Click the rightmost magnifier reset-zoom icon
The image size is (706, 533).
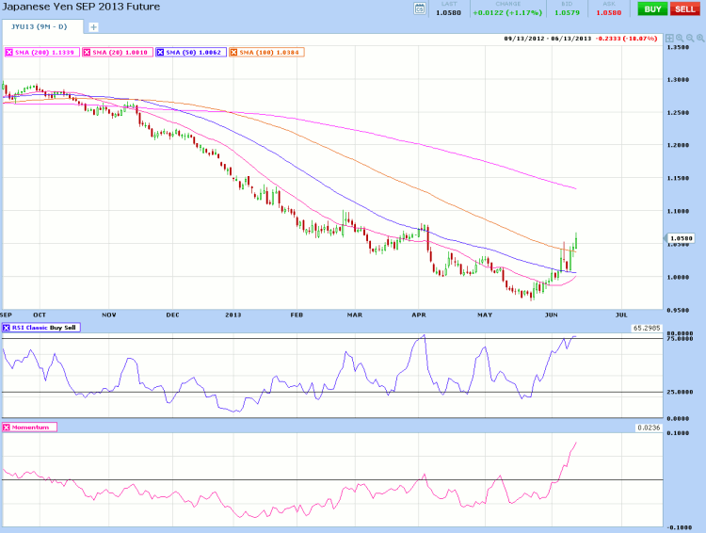(x=698, y=37)
